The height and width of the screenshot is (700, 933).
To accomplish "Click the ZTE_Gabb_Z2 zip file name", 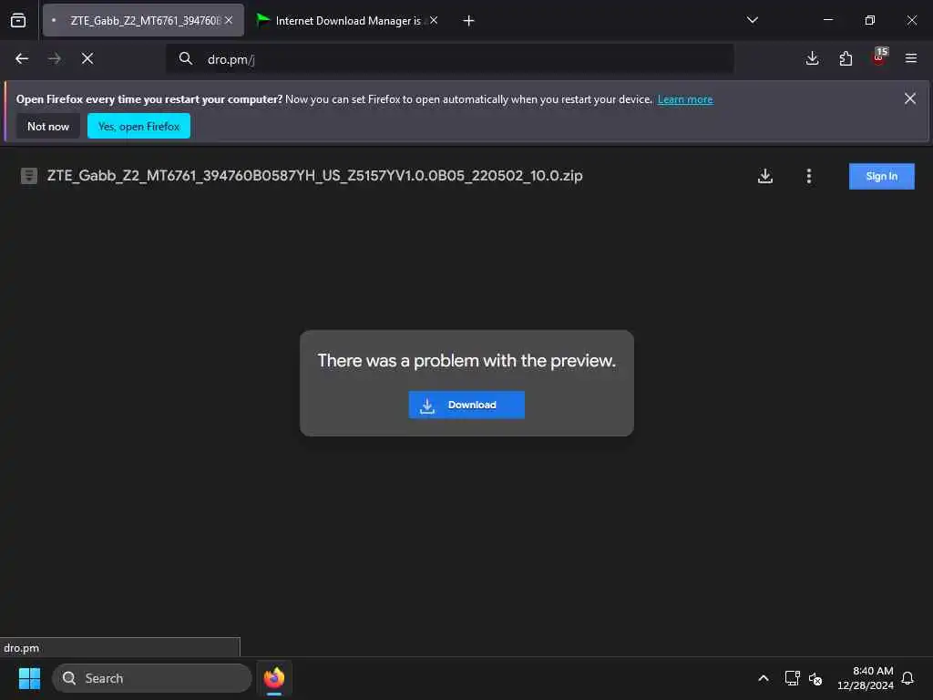I will click(314, 176).
